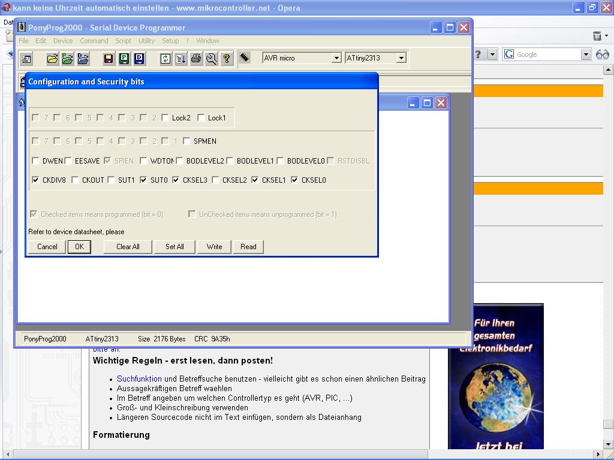Click Opera page vertical scrollbar up arrow
This screenshot has width=614, height=460.
(608, 70)
